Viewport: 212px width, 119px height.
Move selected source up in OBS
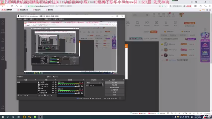(48, 95)
